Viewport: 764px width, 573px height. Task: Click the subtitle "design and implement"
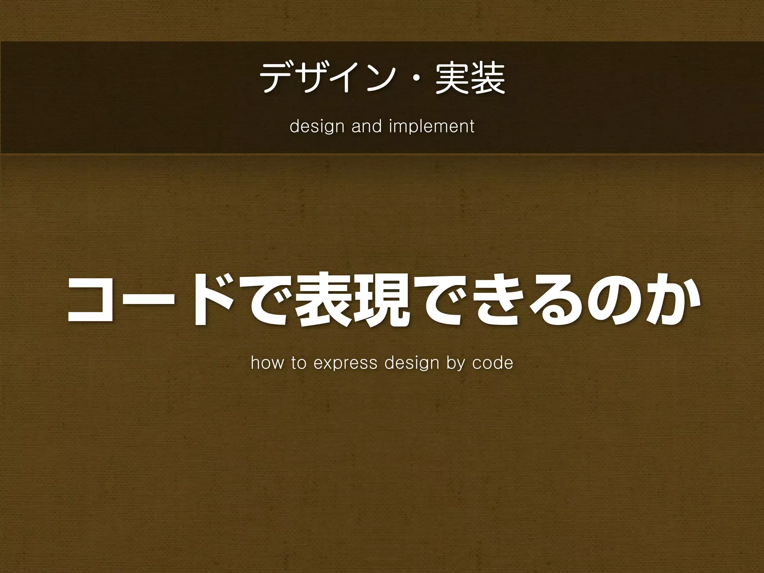[382, 126]
